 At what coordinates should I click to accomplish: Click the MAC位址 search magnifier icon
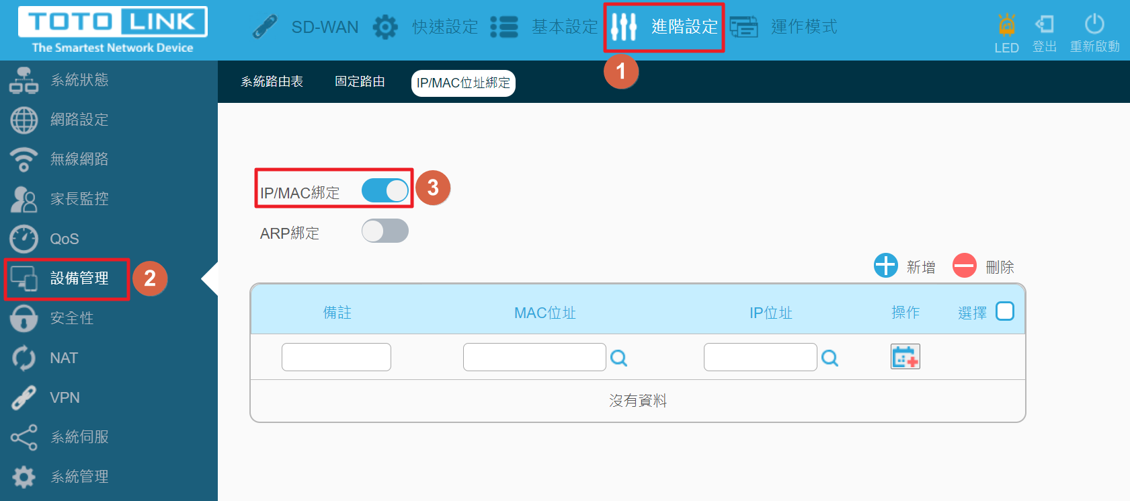(618, 358)
